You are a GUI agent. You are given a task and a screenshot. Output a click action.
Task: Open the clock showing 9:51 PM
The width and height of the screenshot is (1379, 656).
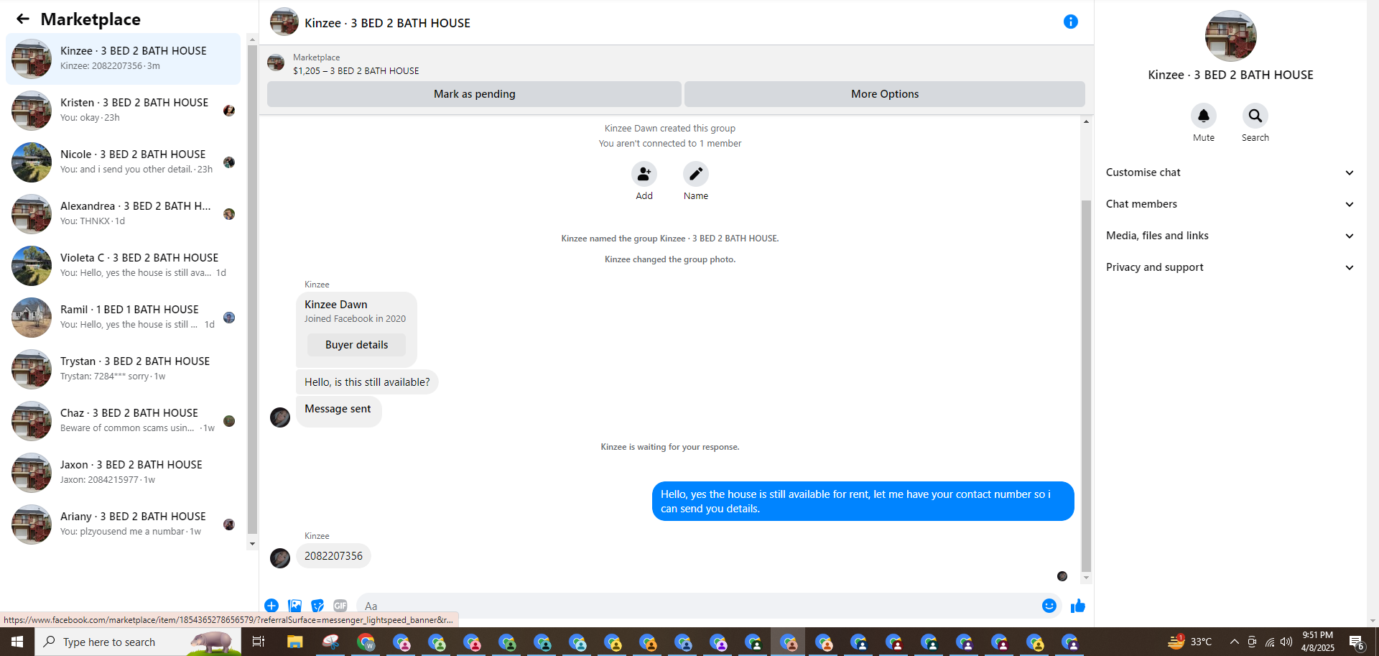tap(1317, 642)
